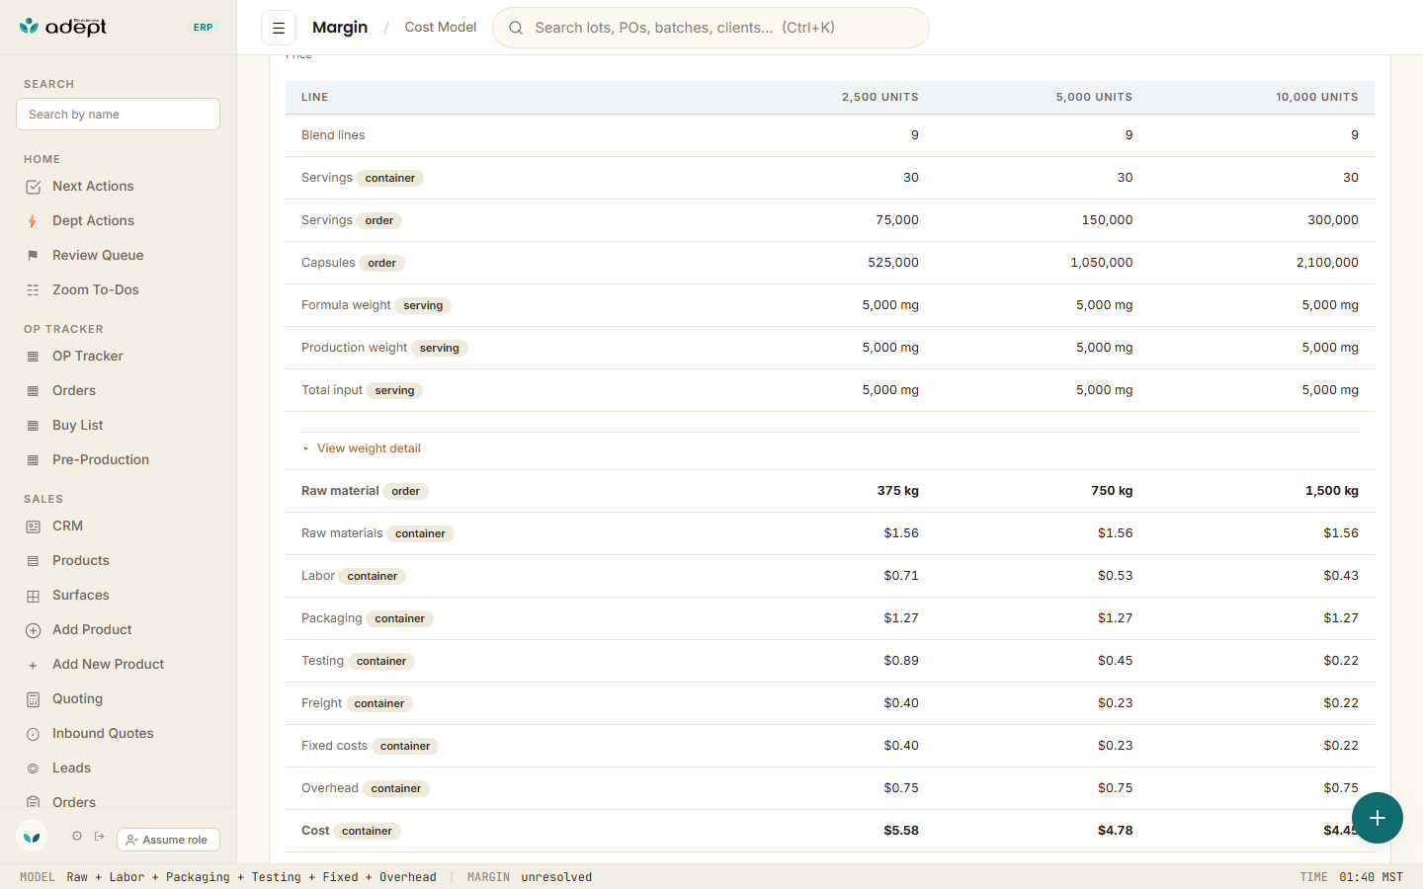
Task: Click the Cost Model breadcrumb
Action: click(441, 28)
